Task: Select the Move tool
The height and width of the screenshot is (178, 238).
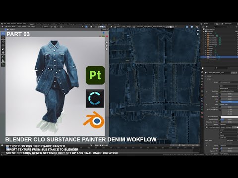Action: click(3, 41)
